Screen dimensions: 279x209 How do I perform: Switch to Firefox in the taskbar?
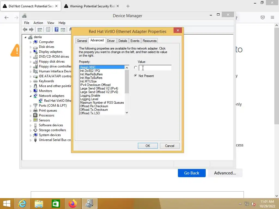(72, 204)
